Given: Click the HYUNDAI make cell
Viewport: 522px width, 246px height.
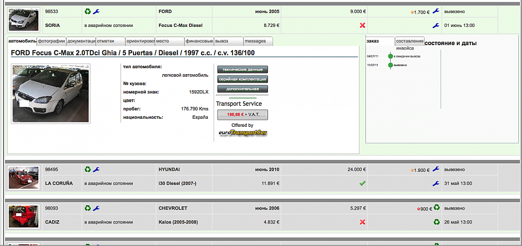Looking at the screenshot, I should click(185, 170).
